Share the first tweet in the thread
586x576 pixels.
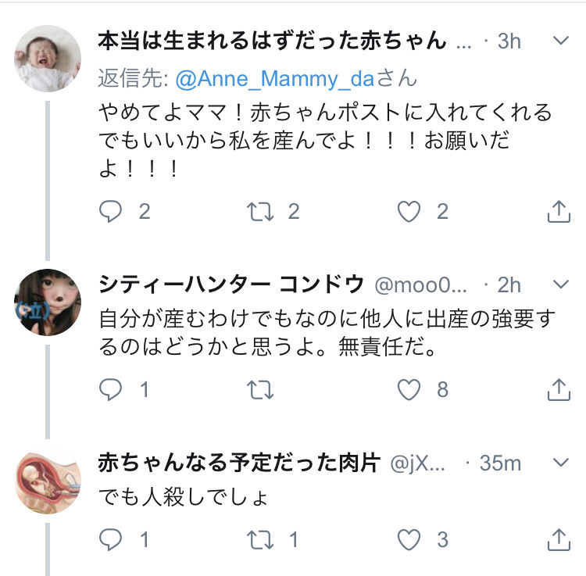point(559,211)
